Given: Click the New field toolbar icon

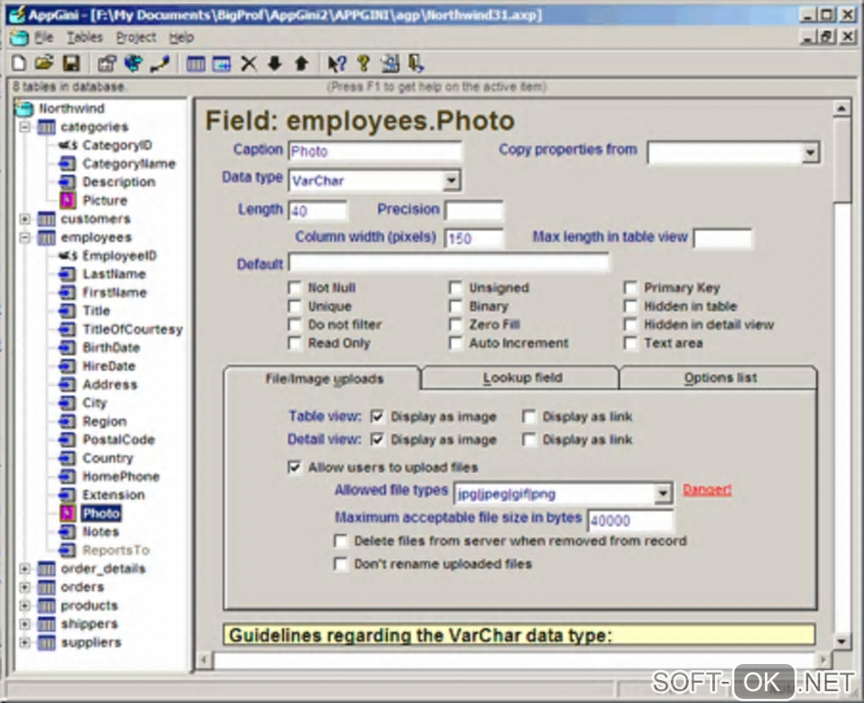Looking at the screenshot, I should [x=222, y=64].
